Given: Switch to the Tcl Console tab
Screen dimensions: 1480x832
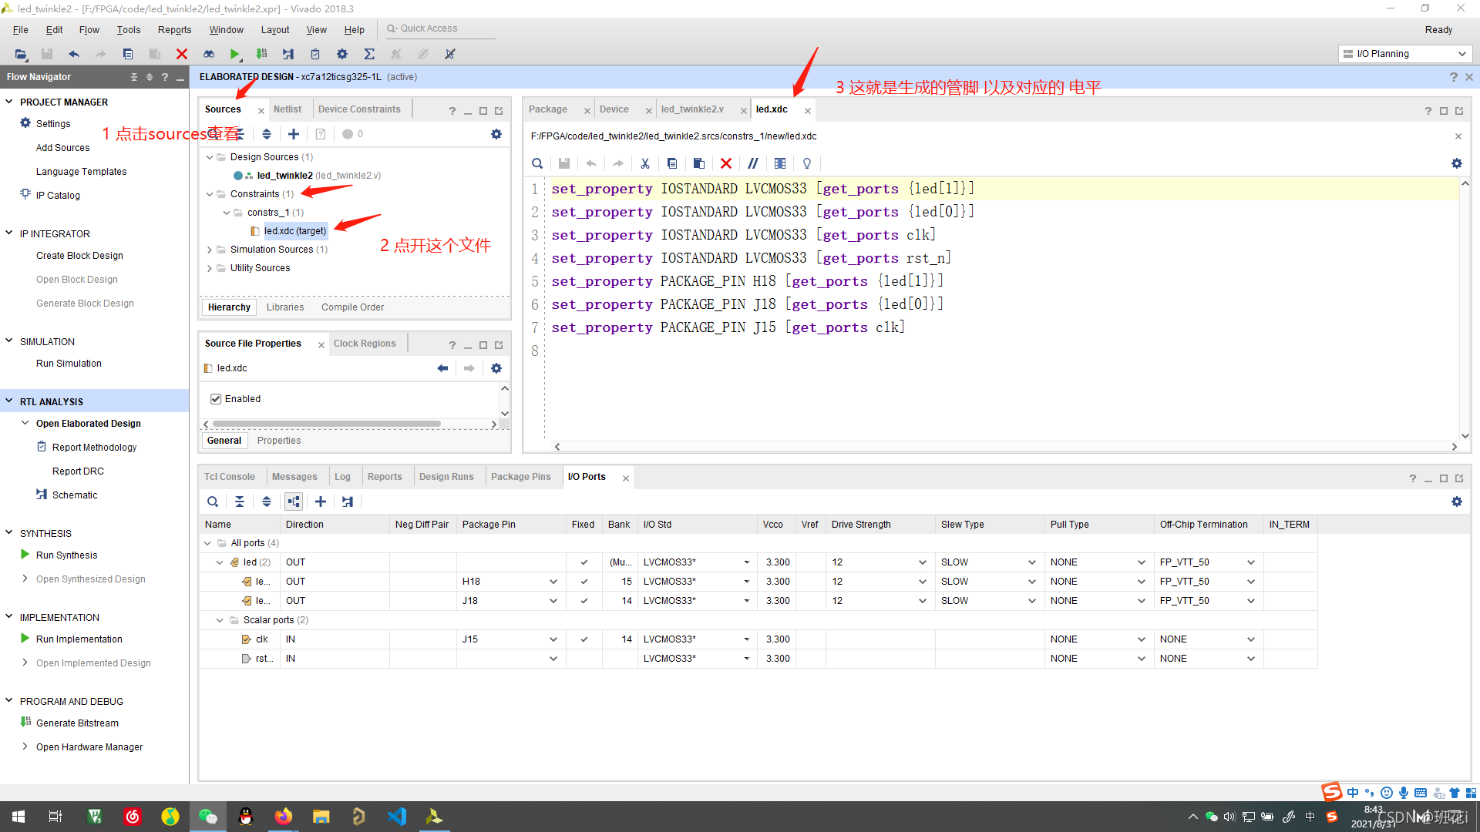Looking at the screenshot, I should [x=229, y=477].
